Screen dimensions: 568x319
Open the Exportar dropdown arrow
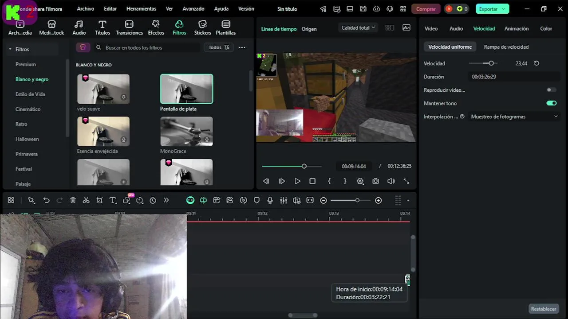[x=503, y=9]
